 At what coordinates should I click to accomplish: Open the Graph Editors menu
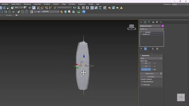point(16,4)
